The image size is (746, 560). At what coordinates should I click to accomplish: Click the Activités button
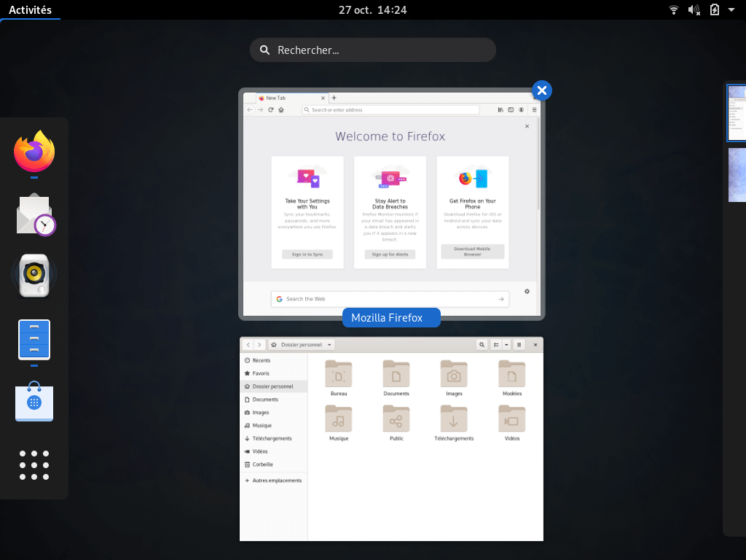tap(30, 9)
